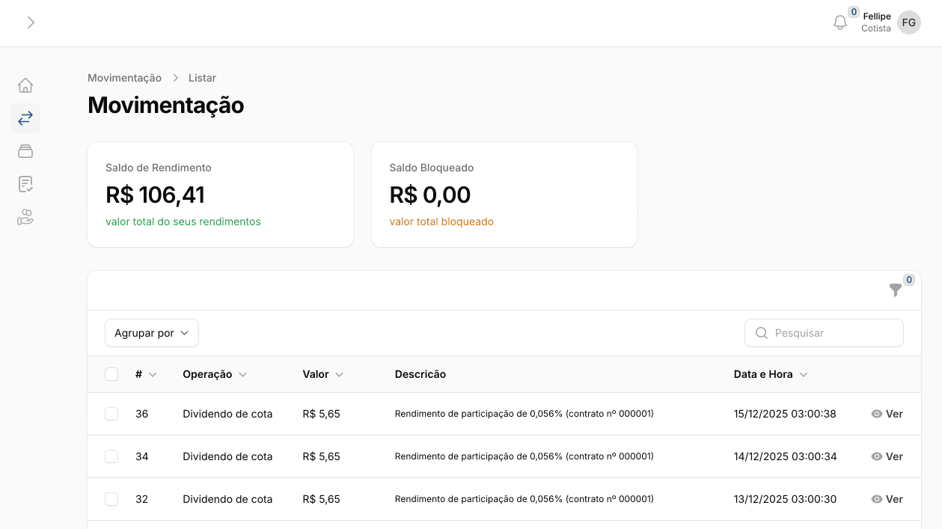Click the FG user avatar
The height and width of the screenshot is (529, 942).
(908, 22)
